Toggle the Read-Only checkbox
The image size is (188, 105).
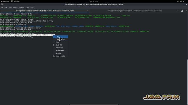point(54,45)
